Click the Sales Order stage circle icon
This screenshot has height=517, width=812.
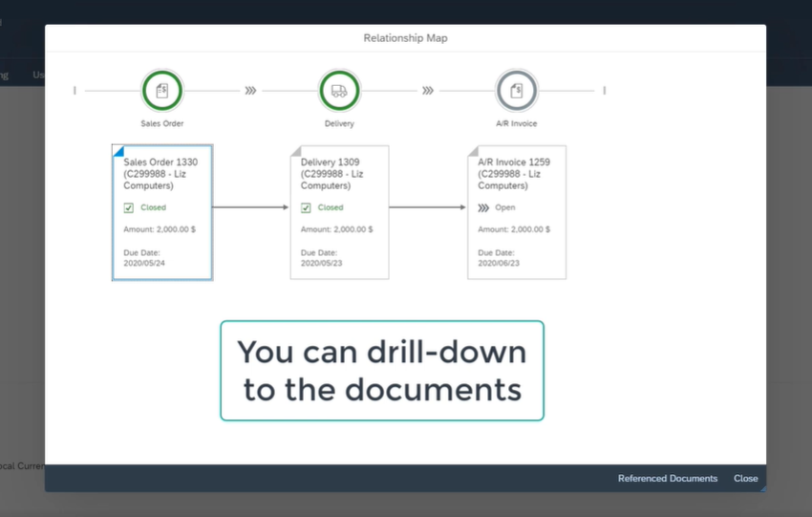coord(162,91)
